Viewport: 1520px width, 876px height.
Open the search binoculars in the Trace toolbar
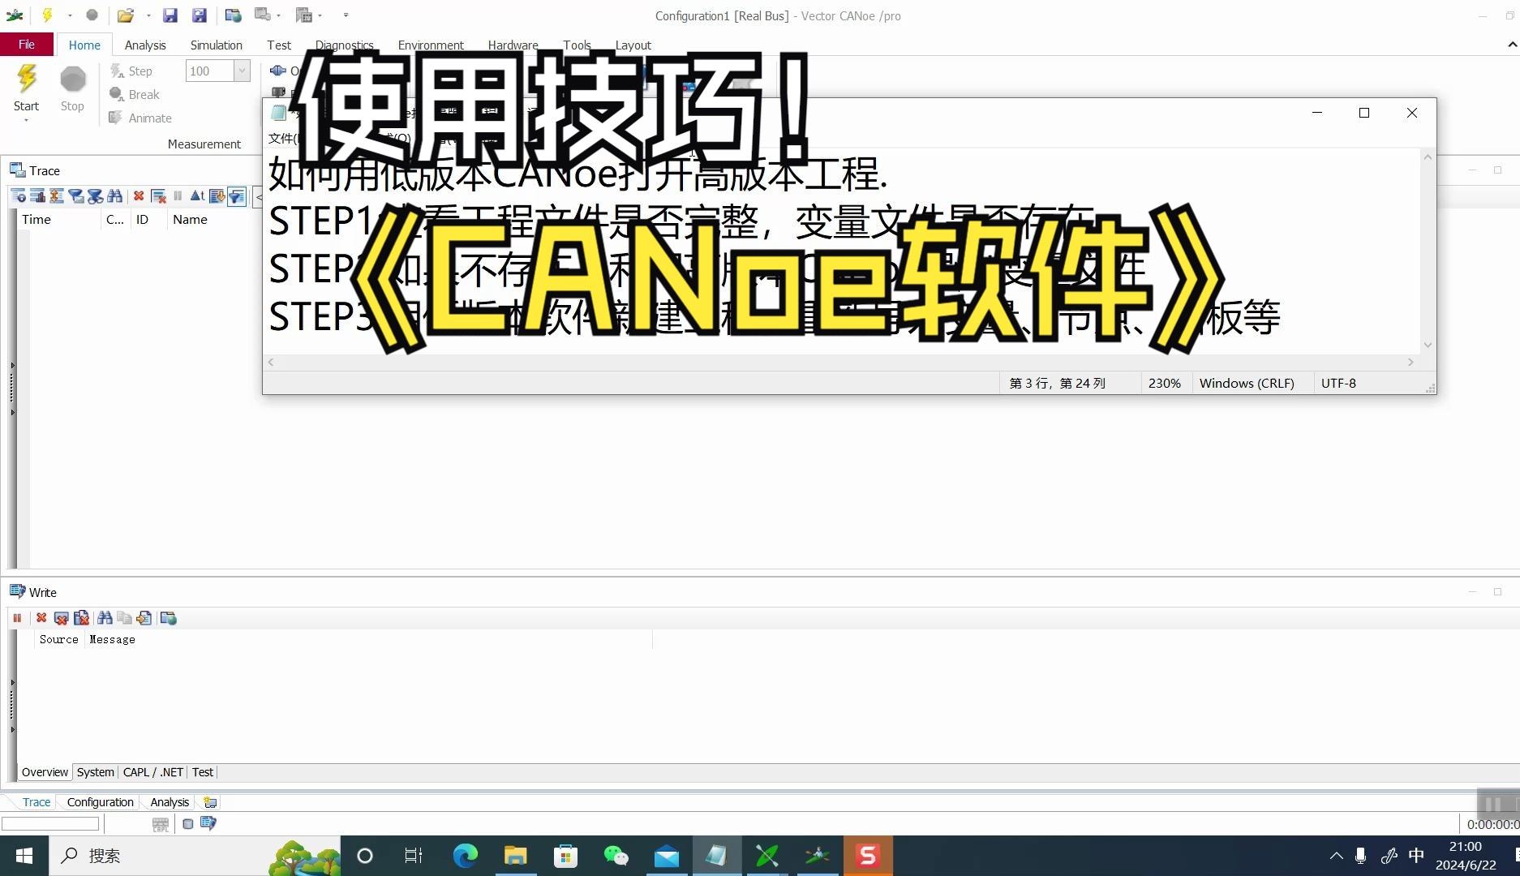[x=115, y=195]
